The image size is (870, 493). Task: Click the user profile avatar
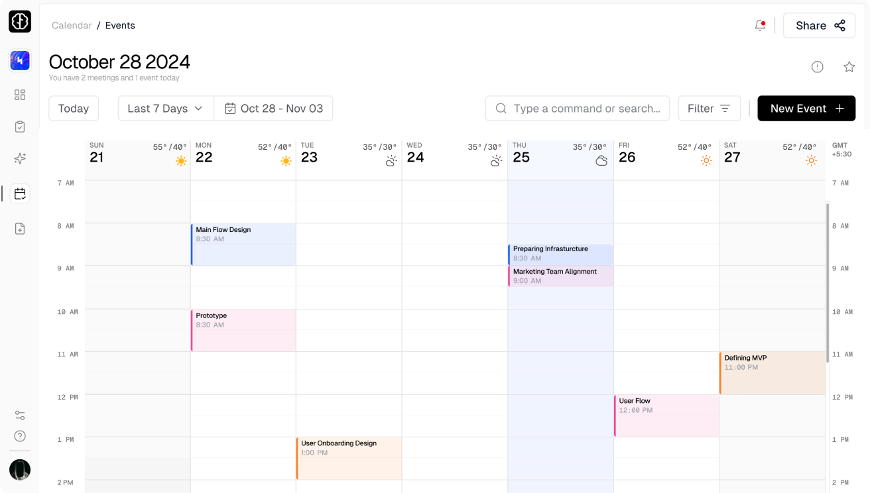[20, 470]
